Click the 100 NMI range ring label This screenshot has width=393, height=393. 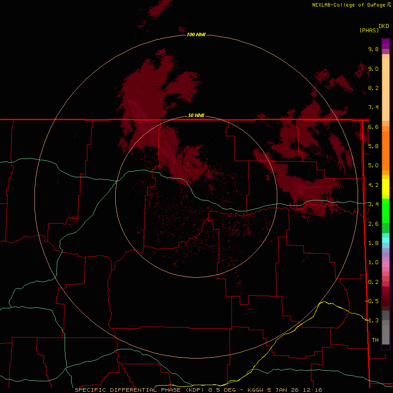(x=196, y=34)
